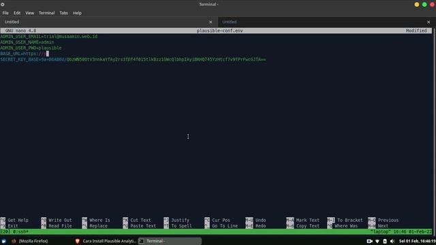Viewport: 436px width, 245px height.
Task: Click the Modified status in nano header
Action: coord(416,31)
